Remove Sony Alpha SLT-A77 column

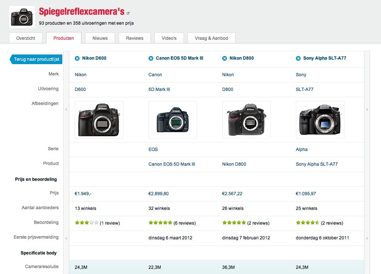point(298,58)
